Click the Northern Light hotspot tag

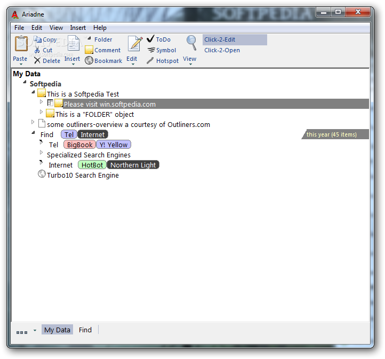[133, 165]
